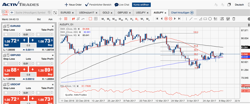
Task: Start a Live Chat
Action: (x=122, y=5)
